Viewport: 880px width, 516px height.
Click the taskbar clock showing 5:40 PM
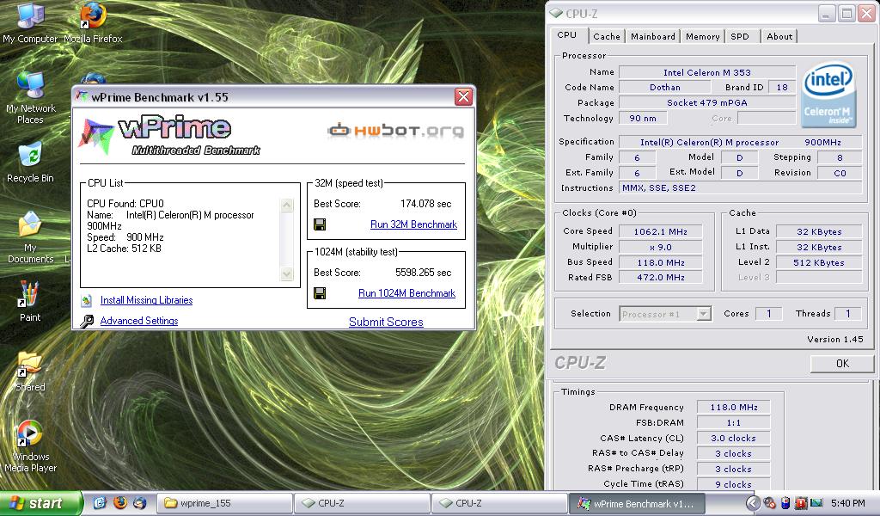click(848, 503)
